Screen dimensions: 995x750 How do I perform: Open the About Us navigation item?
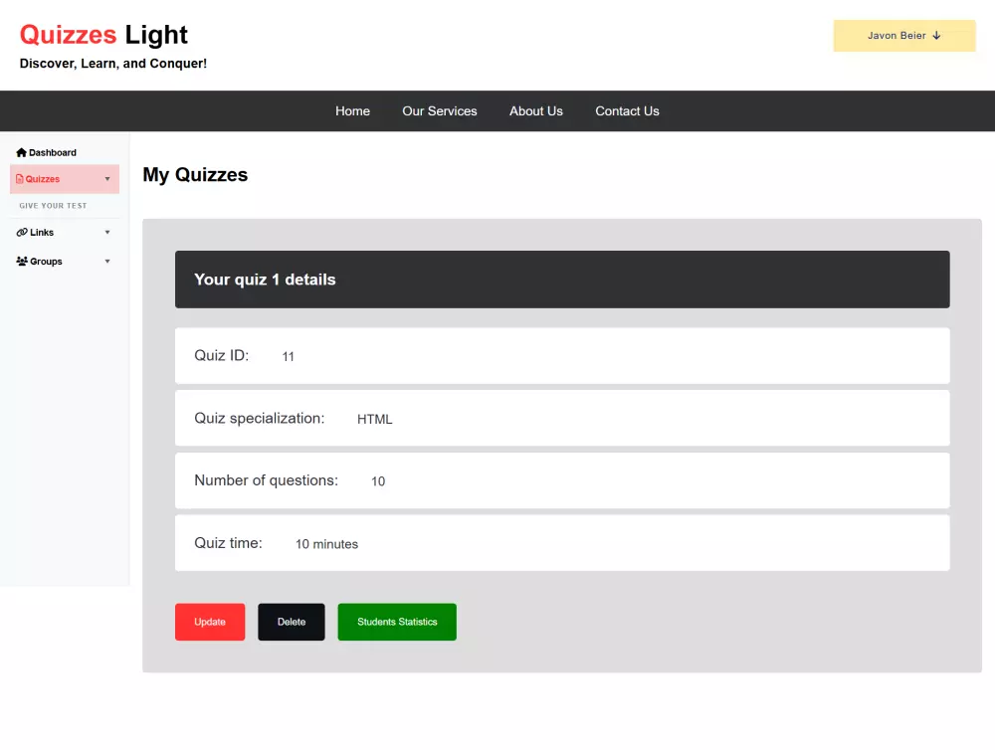point(535,110)
